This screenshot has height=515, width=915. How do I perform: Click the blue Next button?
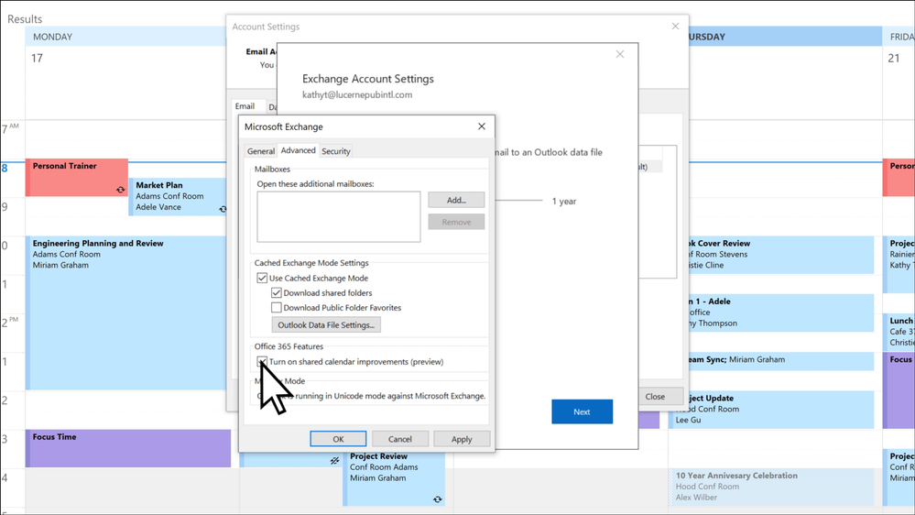(582, 411)
